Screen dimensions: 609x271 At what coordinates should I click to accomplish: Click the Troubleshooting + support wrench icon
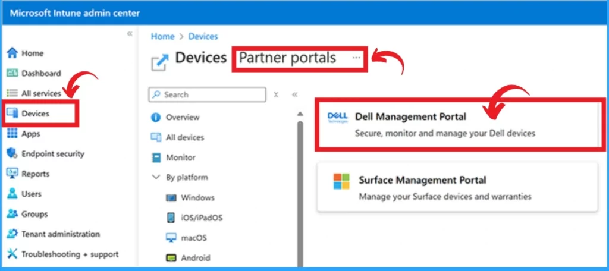(x=12, y=254)
